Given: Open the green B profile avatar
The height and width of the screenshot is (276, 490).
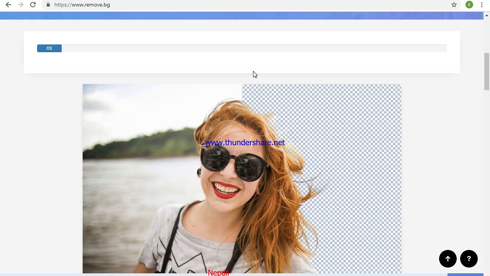Looking at the screenshot, I should coord(469,5).
